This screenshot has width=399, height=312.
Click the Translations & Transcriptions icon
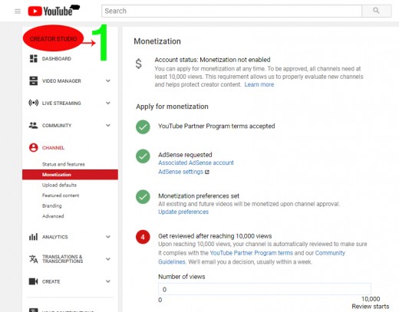click(33, 259)
